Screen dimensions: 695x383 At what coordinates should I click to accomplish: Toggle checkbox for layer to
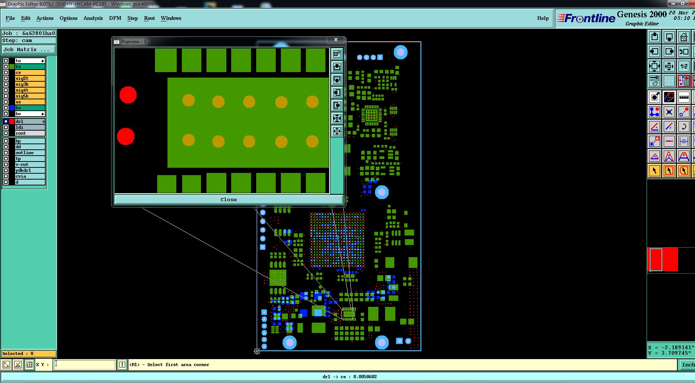pyautogui.click(x=6, y=61)
